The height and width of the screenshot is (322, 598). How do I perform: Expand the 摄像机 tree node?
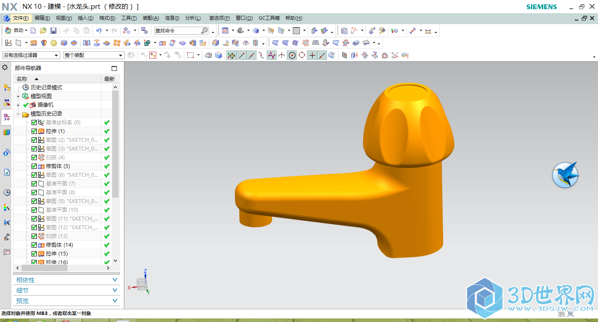[18, 105]
